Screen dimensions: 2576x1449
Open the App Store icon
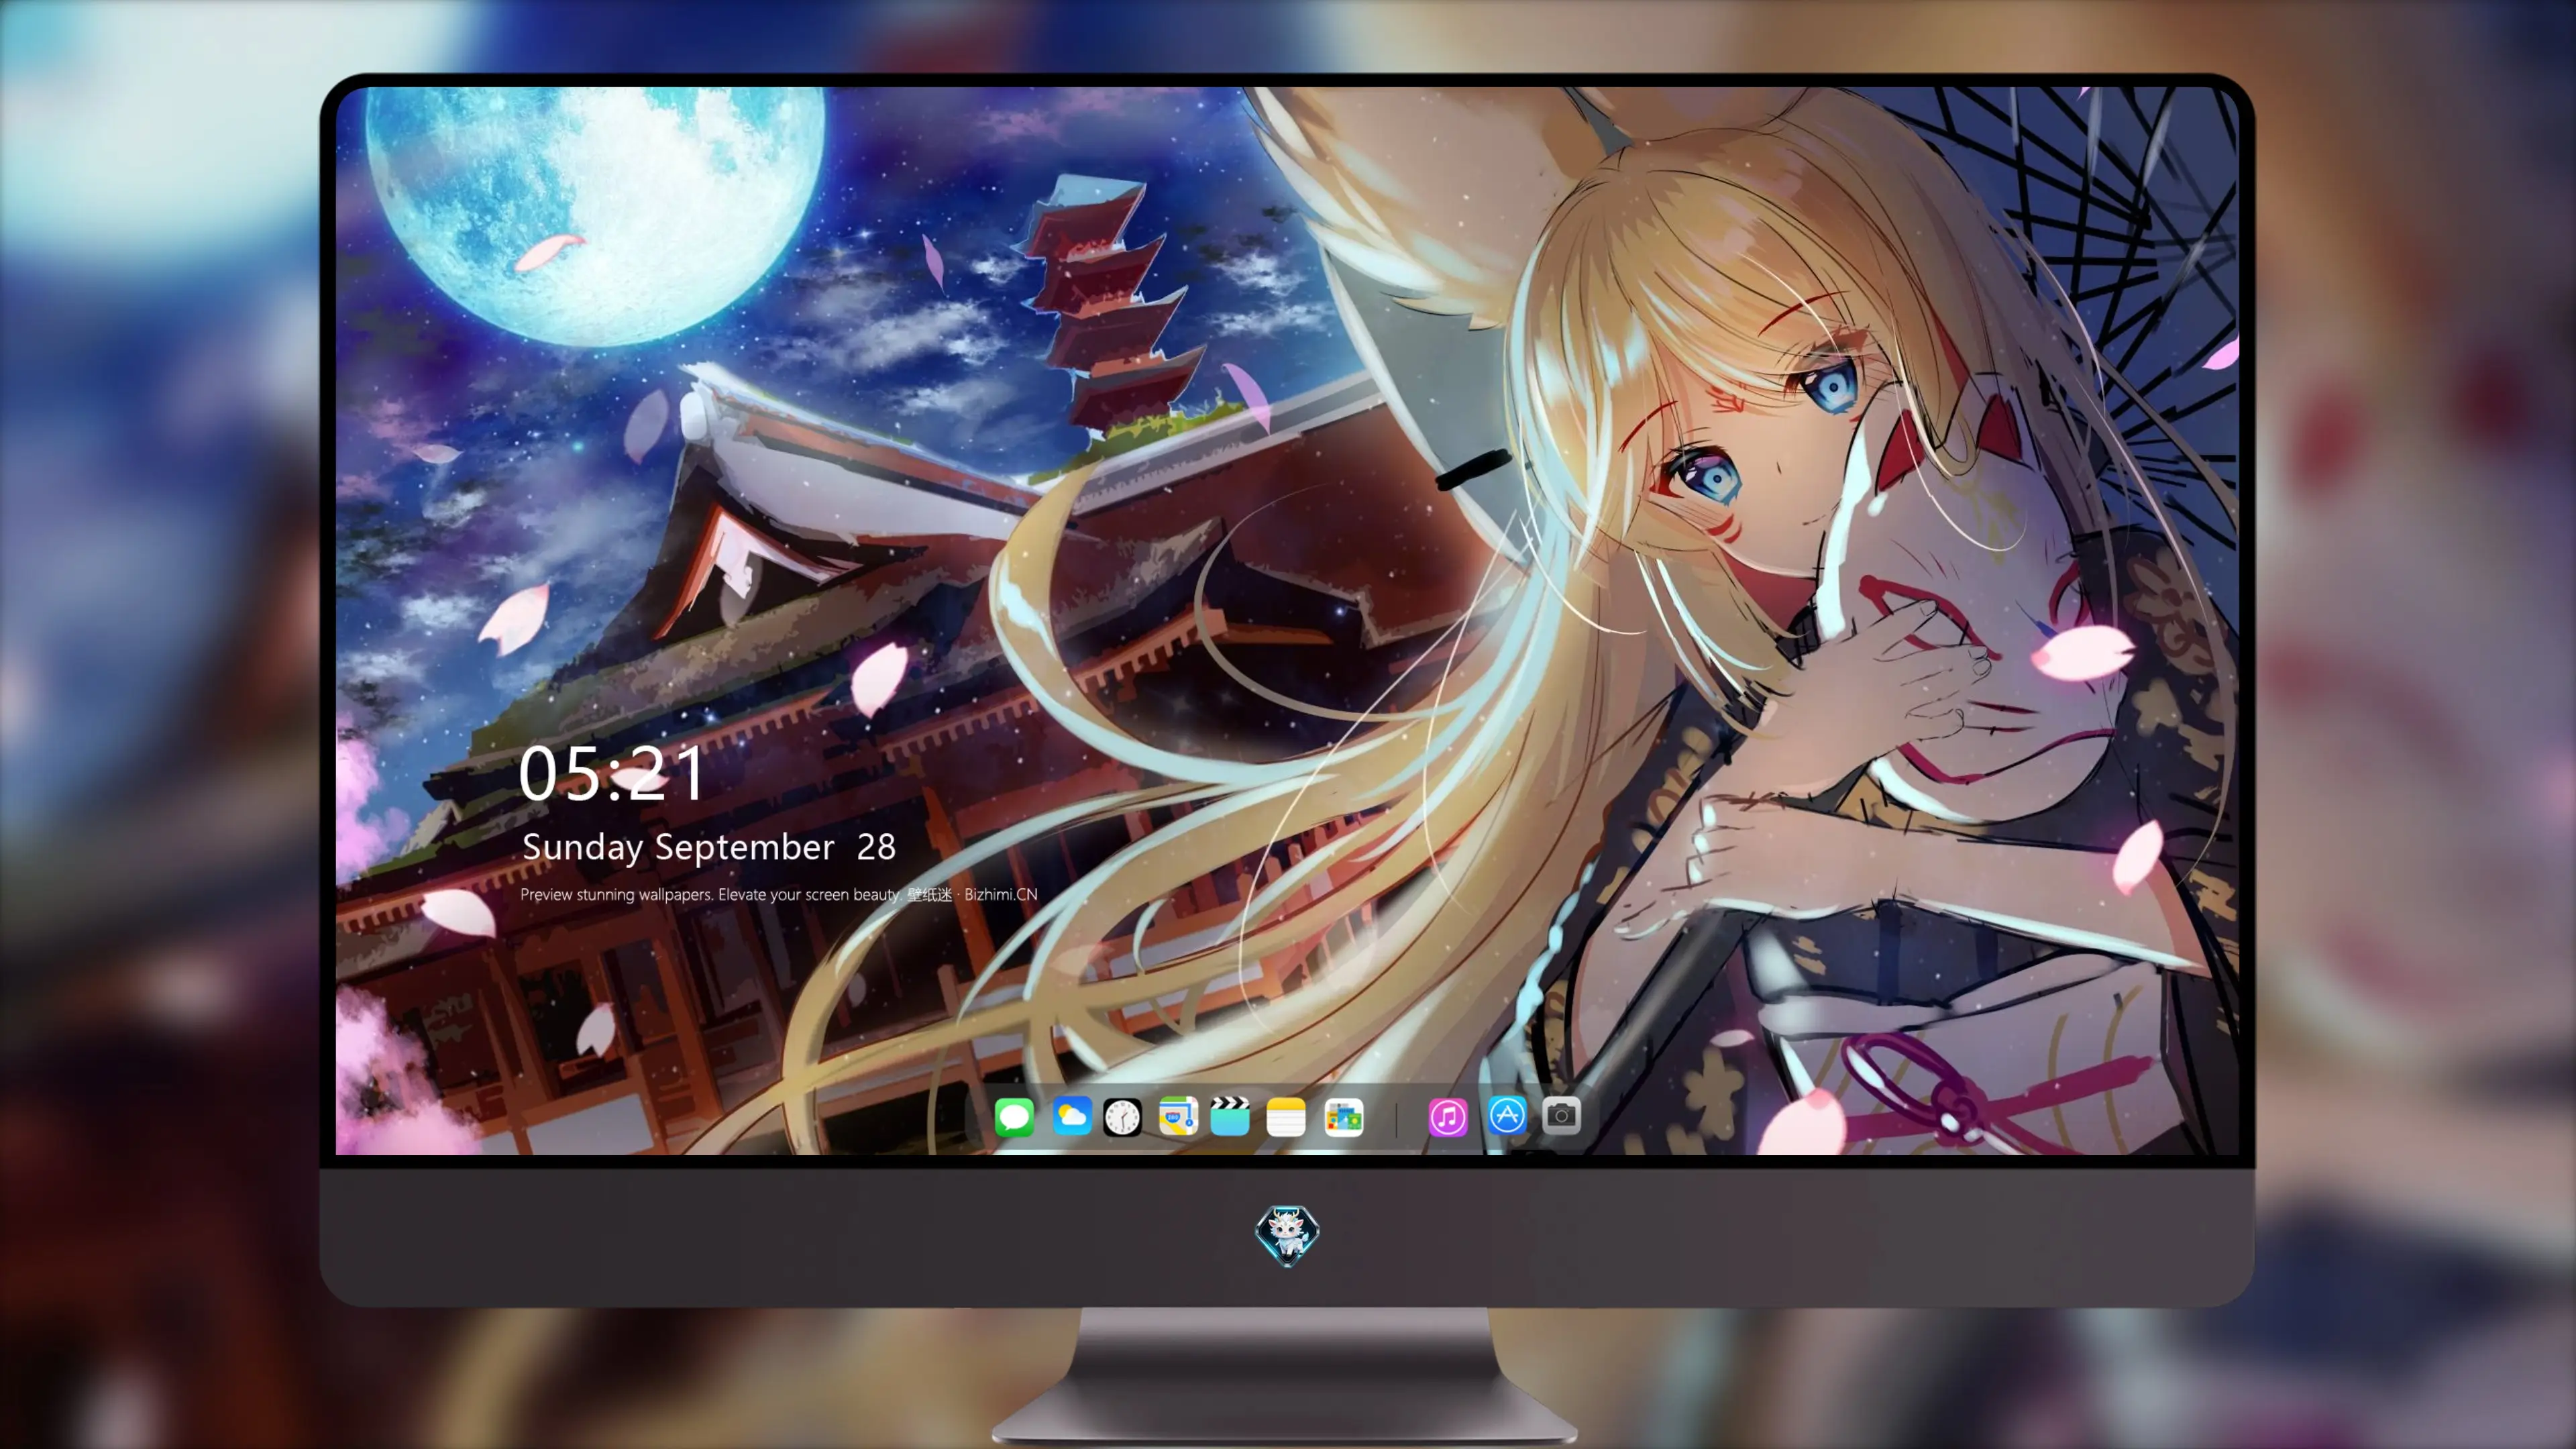tap(1507, 1114)
